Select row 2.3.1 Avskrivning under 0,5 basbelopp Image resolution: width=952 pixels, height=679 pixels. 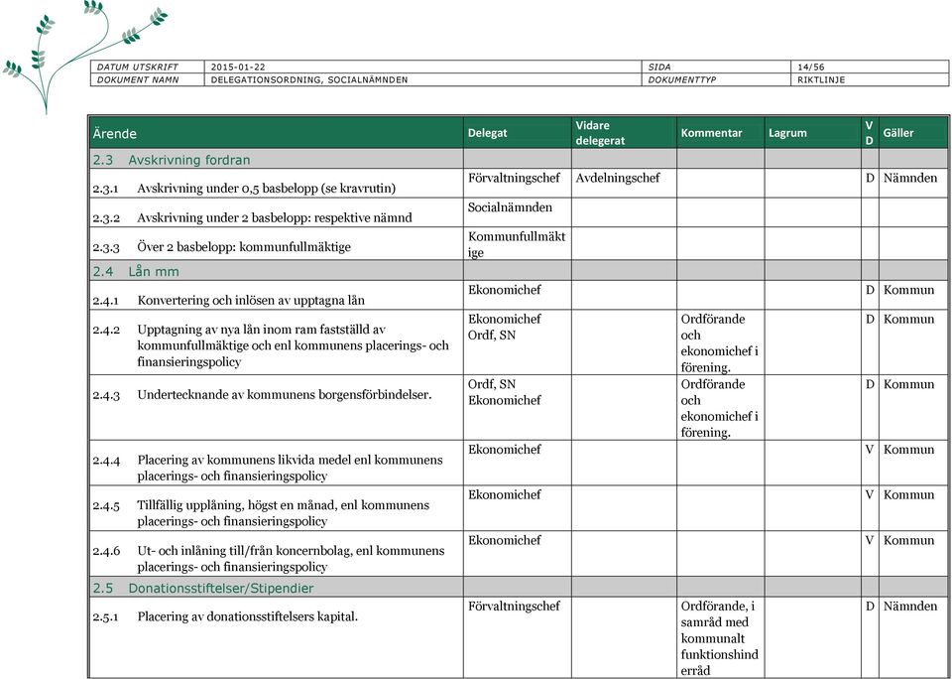(518, 183)
